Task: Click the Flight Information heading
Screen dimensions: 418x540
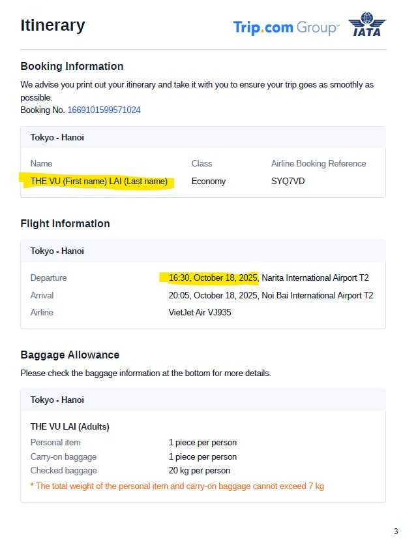Action: [x=65, y=223]
